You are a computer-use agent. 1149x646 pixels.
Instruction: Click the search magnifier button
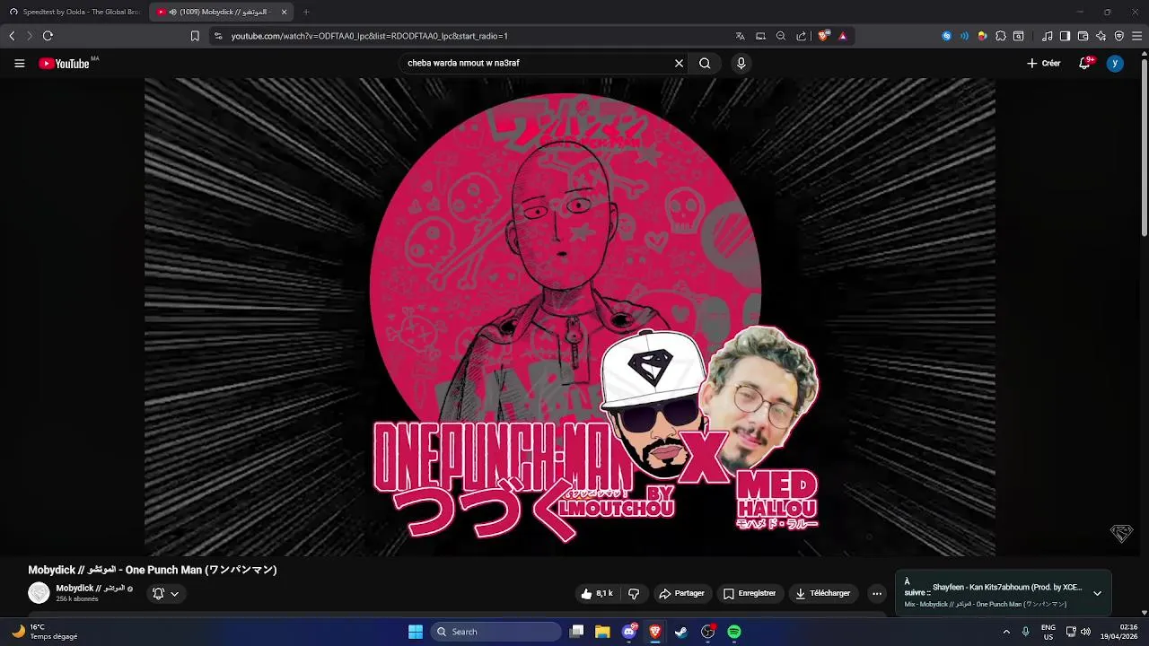point(705,63)
